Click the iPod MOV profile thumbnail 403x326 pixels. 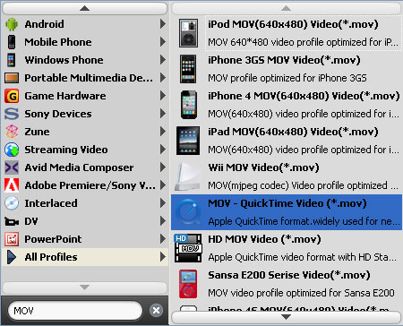(188, 33)
